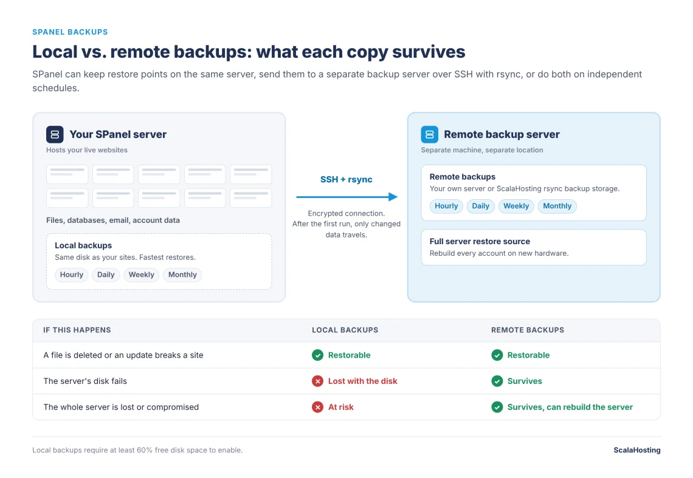Click the green check beside Survives, can rebuild the server

[497, 407]
